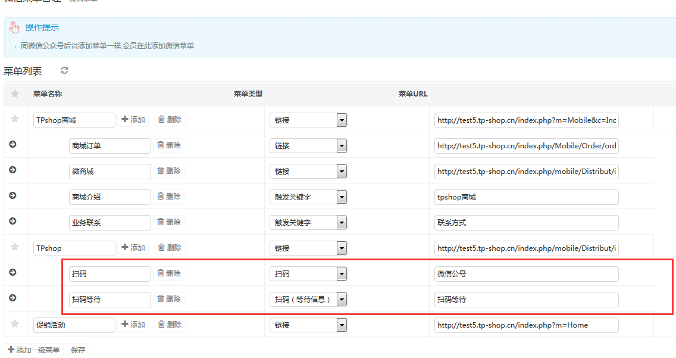The image size is (676, 358).
Task: Click the arrow icon beside 业务联系 row
Action: tap(13, 221)
